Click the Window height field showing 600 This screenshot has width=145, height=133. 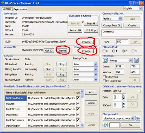pos(135,72)
